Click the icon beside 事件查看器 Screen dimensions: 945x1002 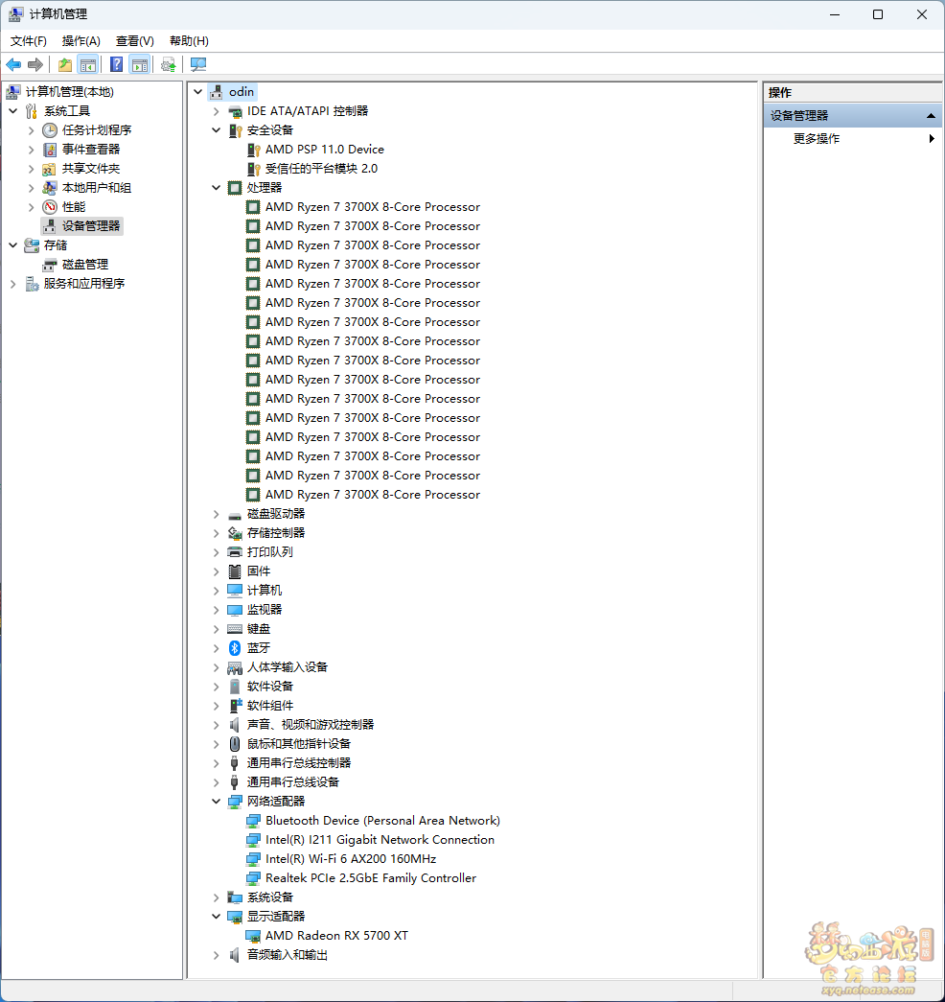pos(50,150)
